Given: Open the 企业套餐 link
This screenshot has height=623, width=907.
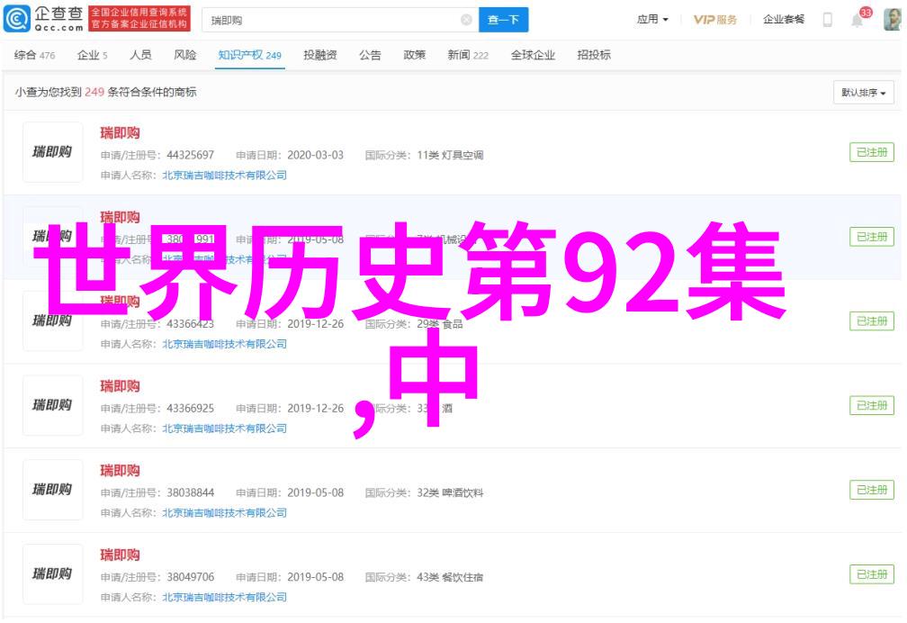Looking at the screenshot, I should pyautogui.click(x=783, y=20).
